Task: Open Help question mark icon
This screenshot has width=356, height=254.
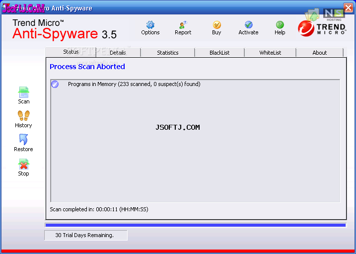Action: pos(280,25)
